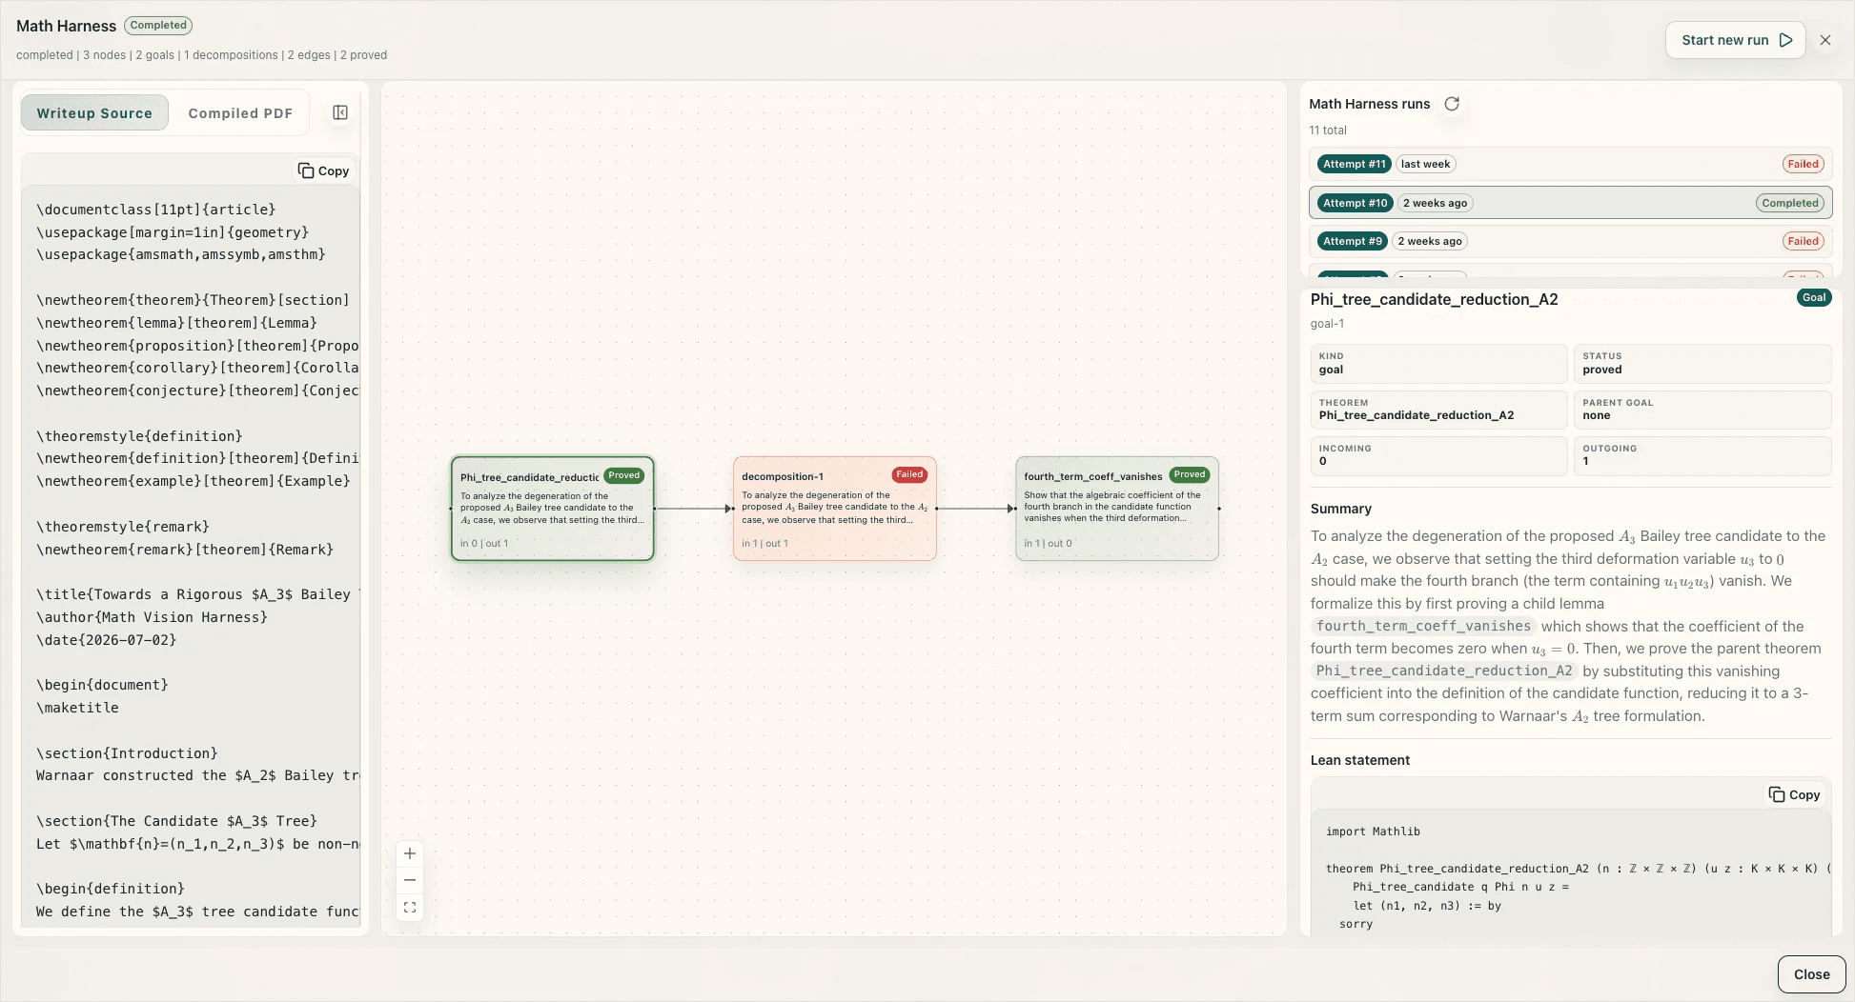The width and height of the screenshot is (1855, 1002).
Task: Click the INCOMING 0 field
Action: (1438, 455)
